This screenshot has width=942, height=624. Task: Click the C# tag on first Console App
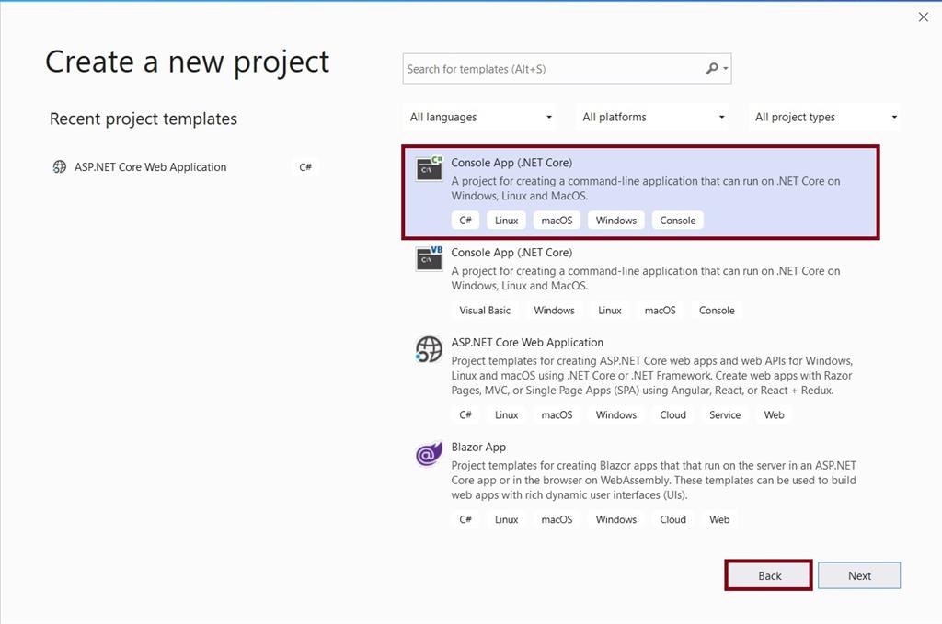tap(465, 221)
